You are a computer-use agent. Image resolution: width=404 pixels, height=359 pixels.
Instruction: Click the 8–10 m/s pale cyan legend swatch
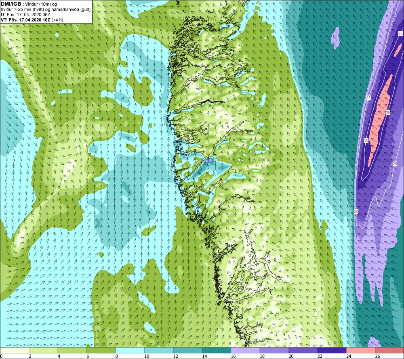click(130, 351)
